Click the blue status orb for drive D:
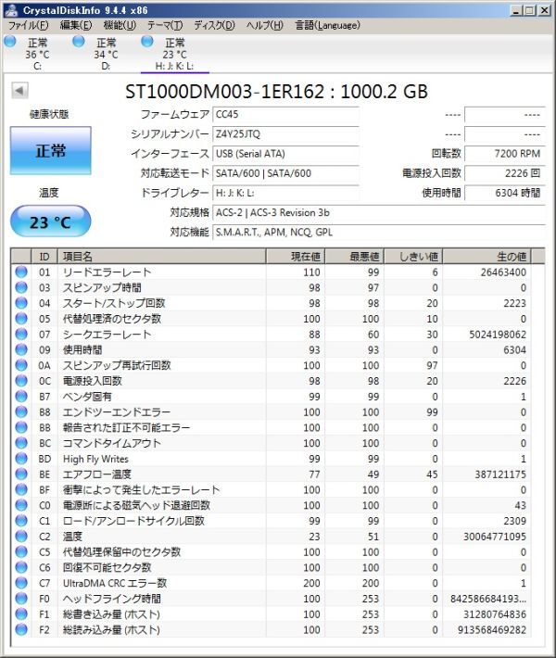 tap(79, 41)
